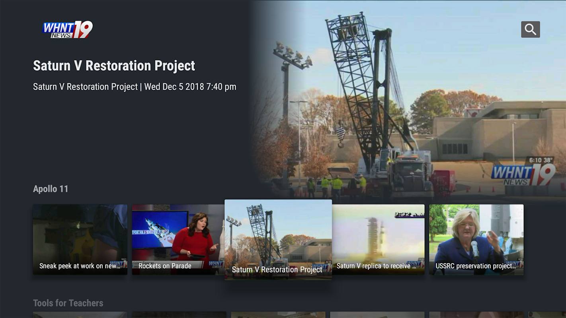Image resolution: width=566 pixels, height=318 pixels.
Task: Open the 'Sneak peek at work on new…' video
Action: click(80, 239)
